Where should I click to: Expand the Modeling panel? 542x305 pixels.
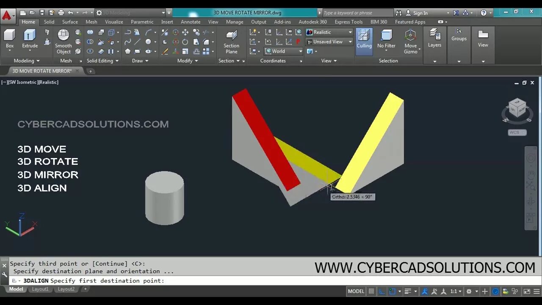tap(26, 61)
